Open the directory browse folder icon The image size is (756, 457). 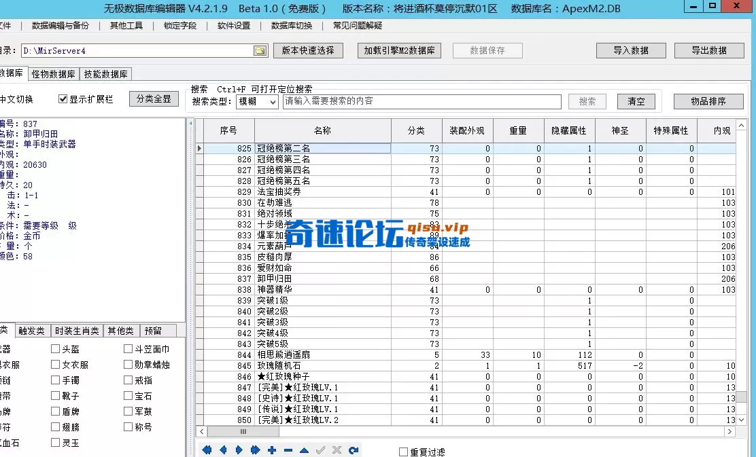pos(258,50)
